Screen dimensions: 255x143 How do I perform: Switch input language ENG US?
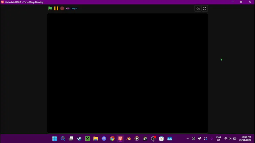[218, 139]
